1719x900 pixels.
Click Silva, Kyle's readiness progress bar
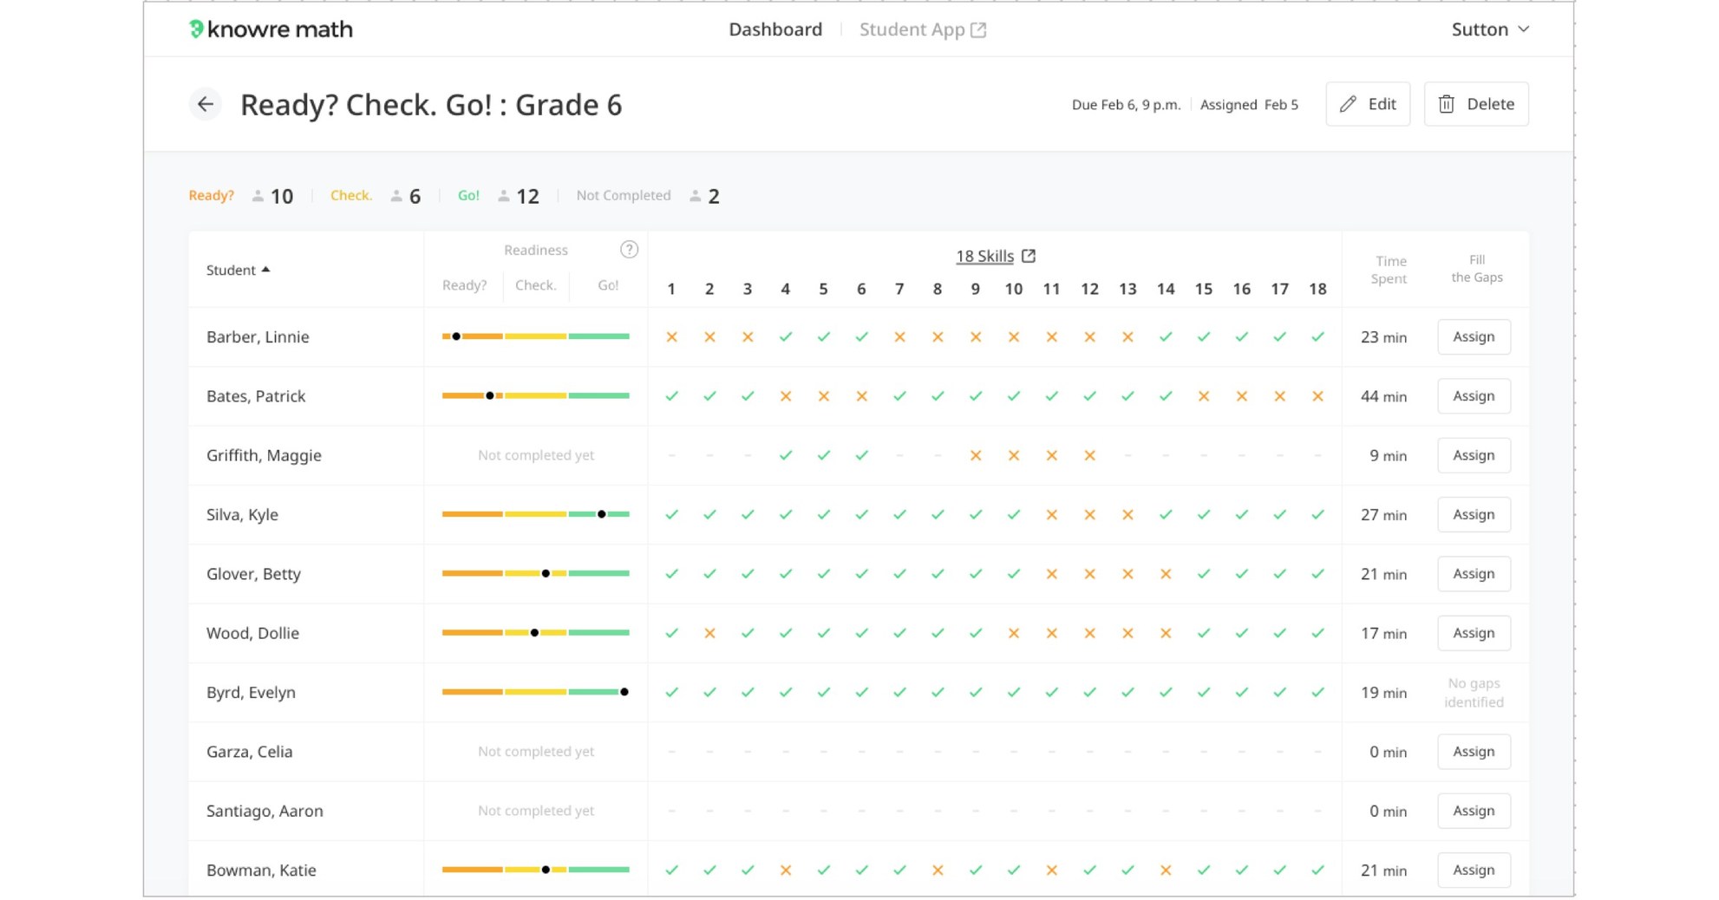click(535, 513)
